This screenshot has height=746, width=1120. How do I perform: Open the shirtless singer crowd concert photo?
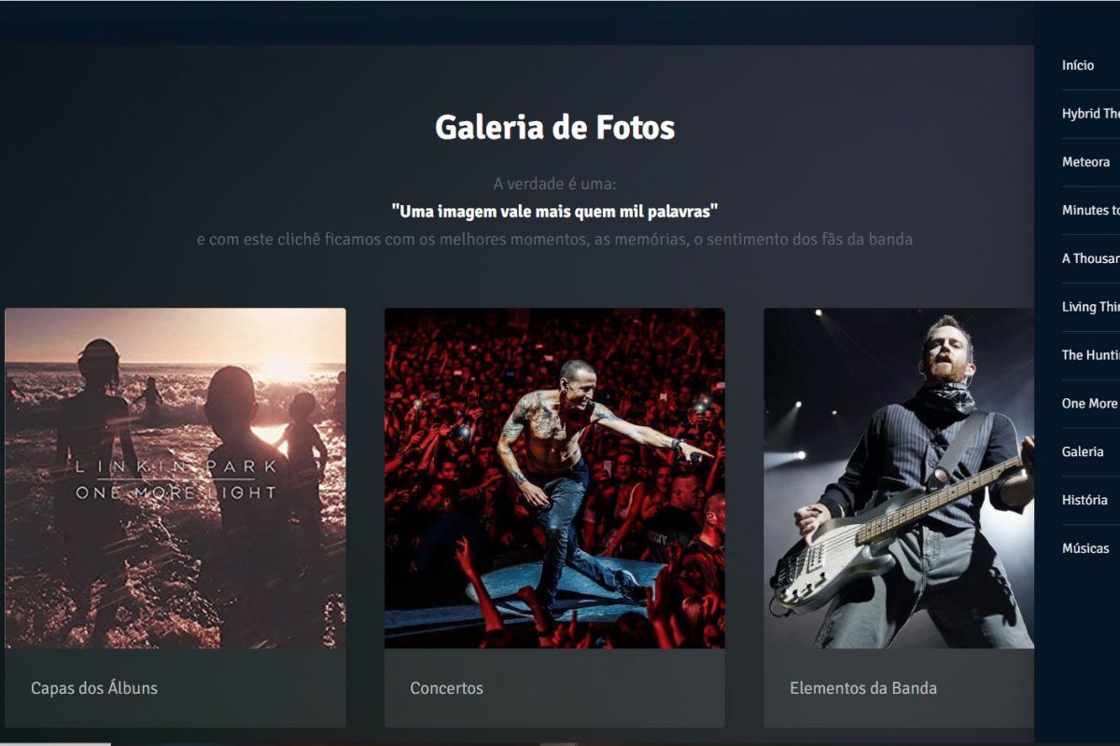tap(554, 477)
